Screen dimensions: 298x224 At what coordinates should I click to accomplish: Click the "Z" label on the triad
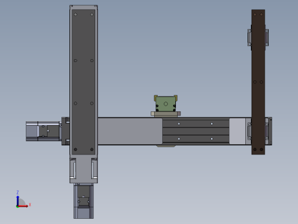tap(18, 192)
